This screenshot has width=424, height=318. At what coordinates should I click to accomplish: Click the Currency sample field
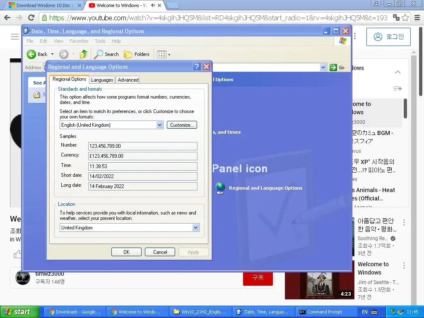coord(143,156)
